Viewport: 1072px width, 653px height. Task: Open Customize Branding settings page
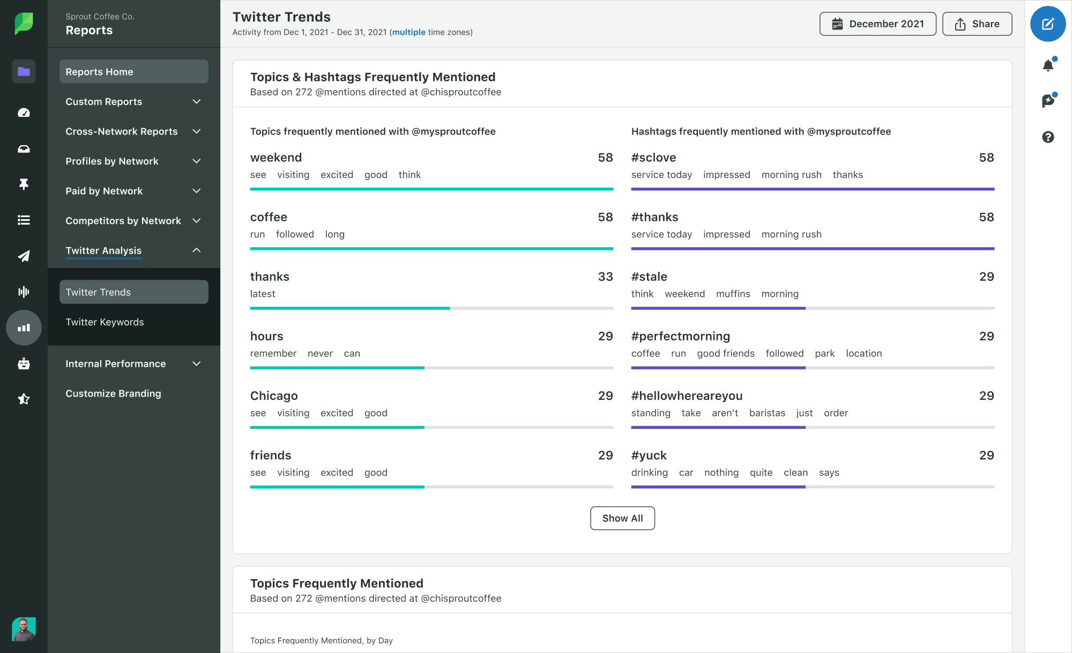(x=113, y=394)
